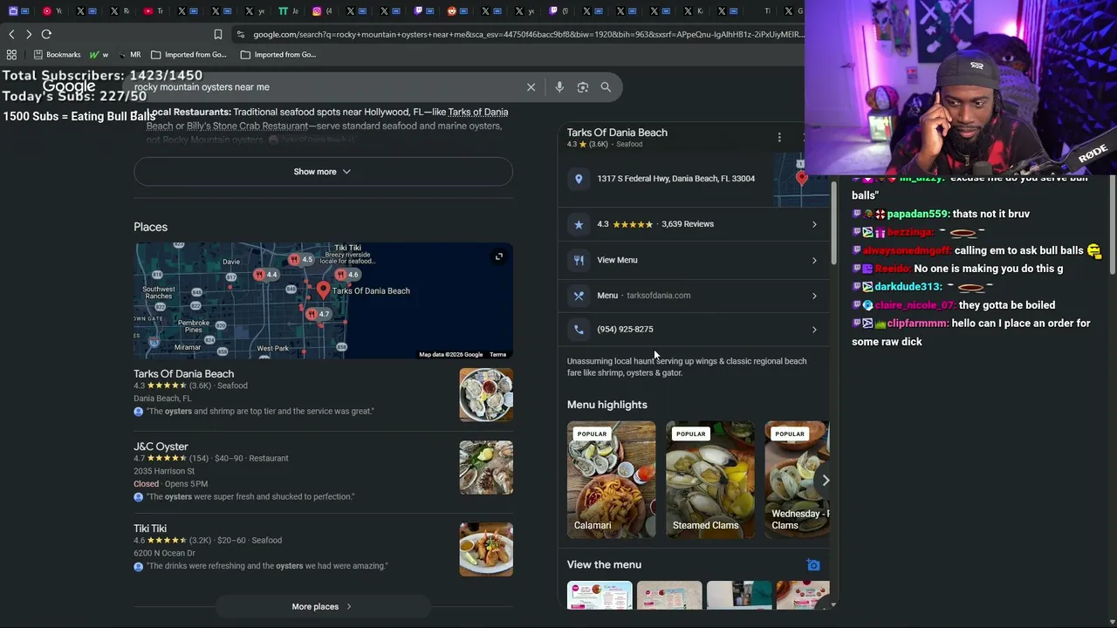Switch to the first Twitch browser tab

tap(423, 11)
